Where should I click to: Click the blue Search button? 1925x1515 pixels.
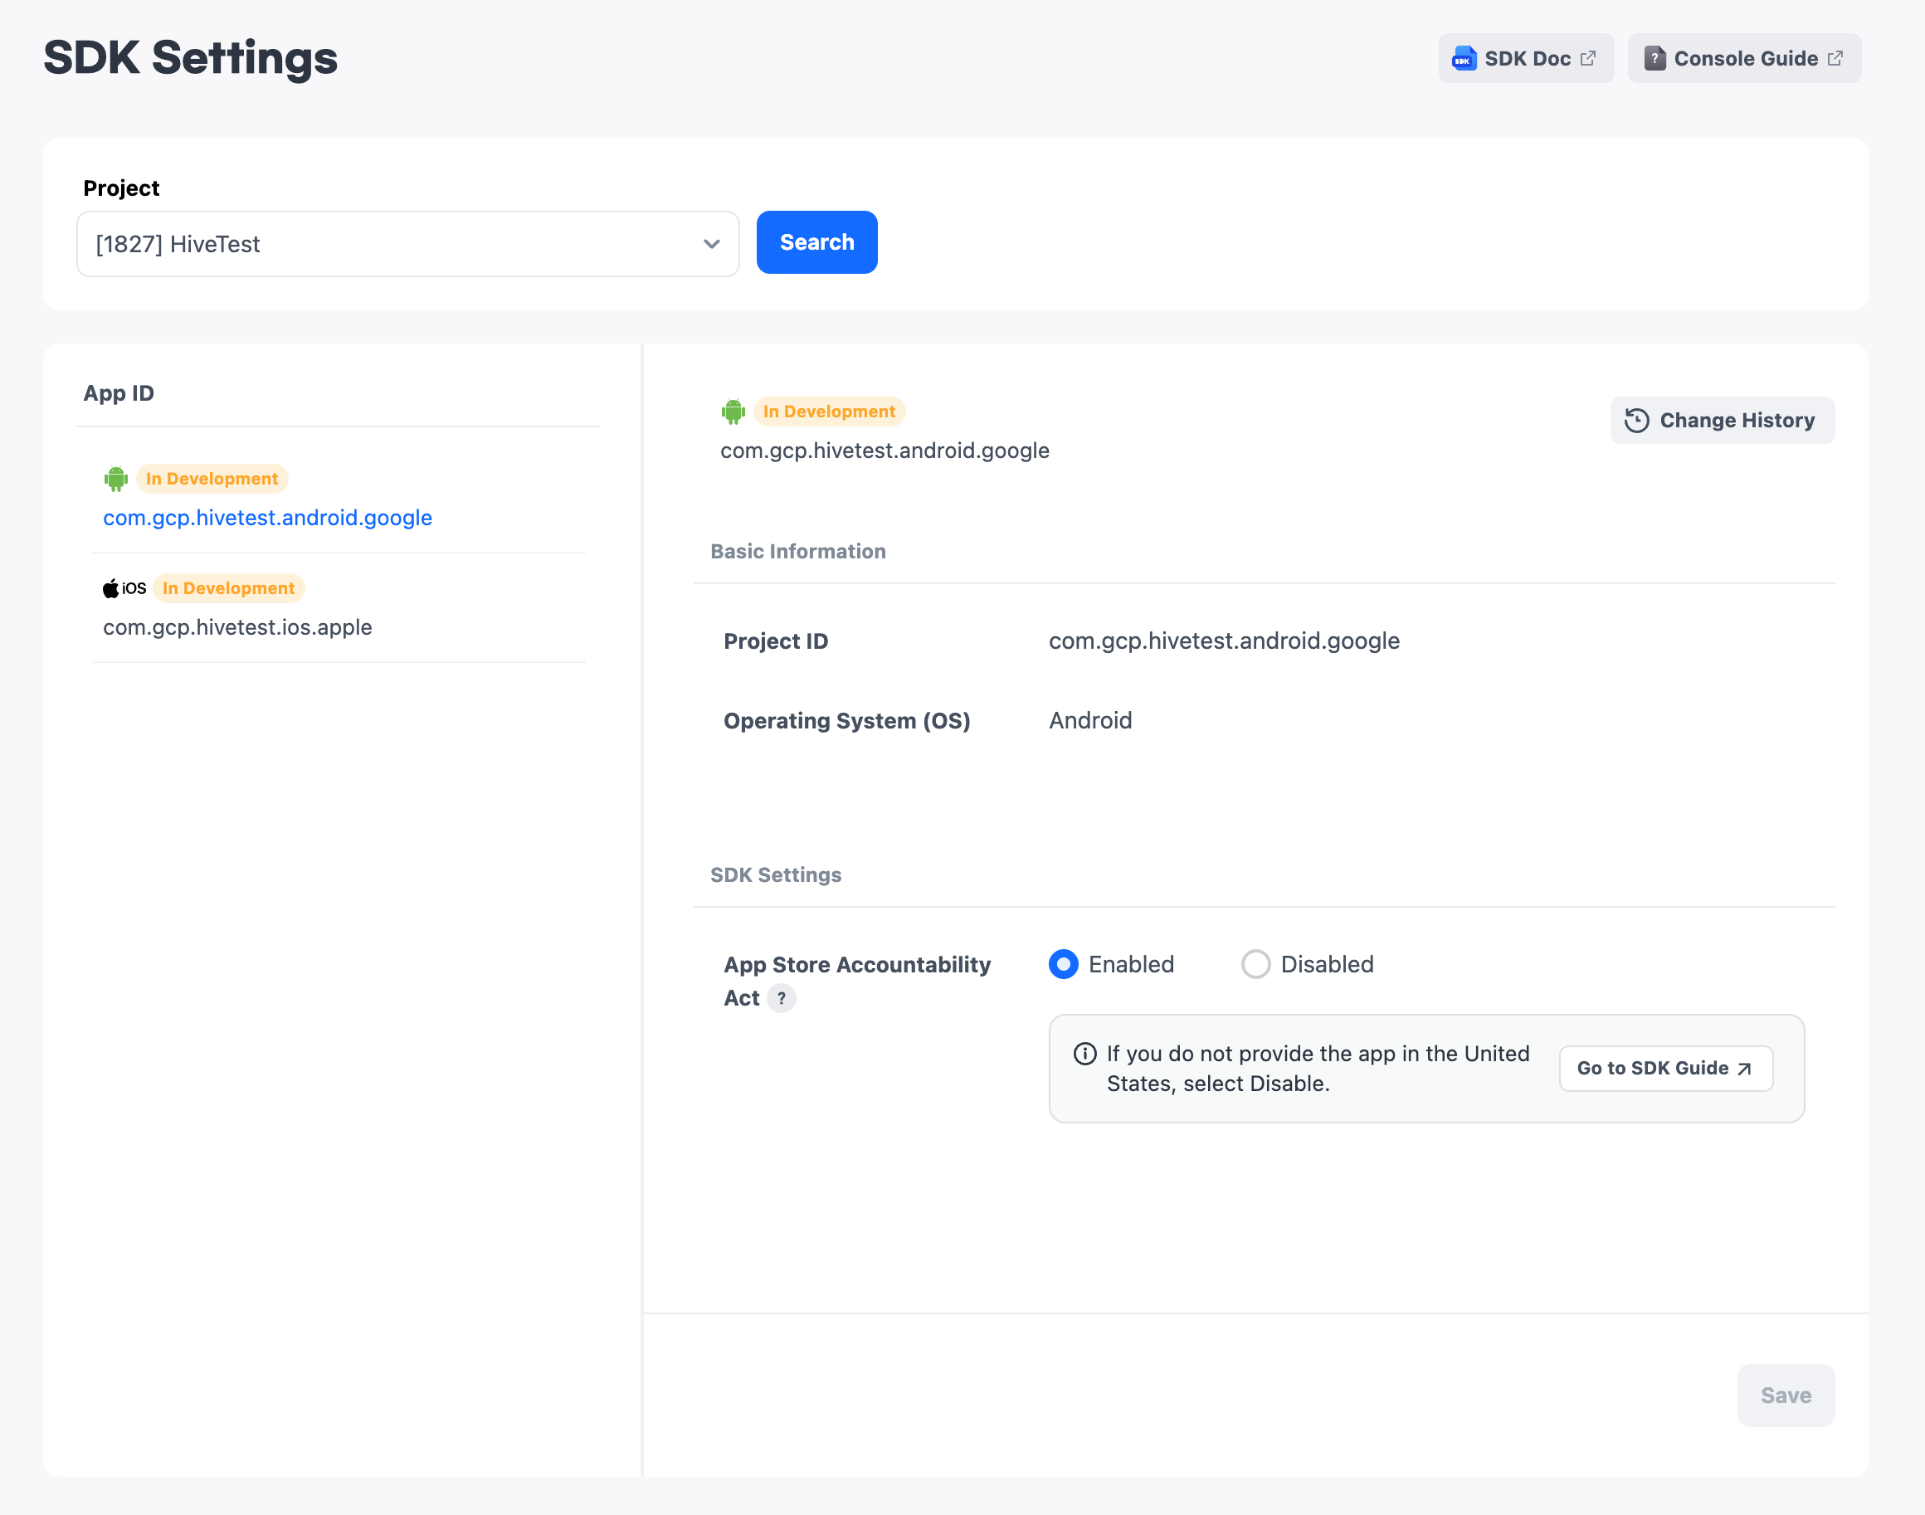tap(816, 242)
